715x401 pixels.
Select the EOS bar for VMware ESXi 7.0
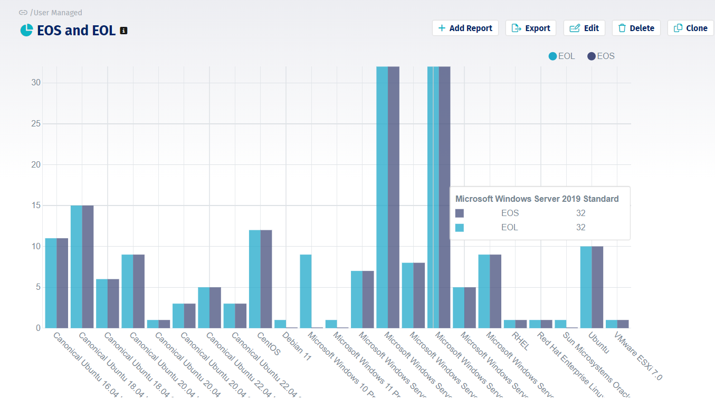[x=623, y=324]
